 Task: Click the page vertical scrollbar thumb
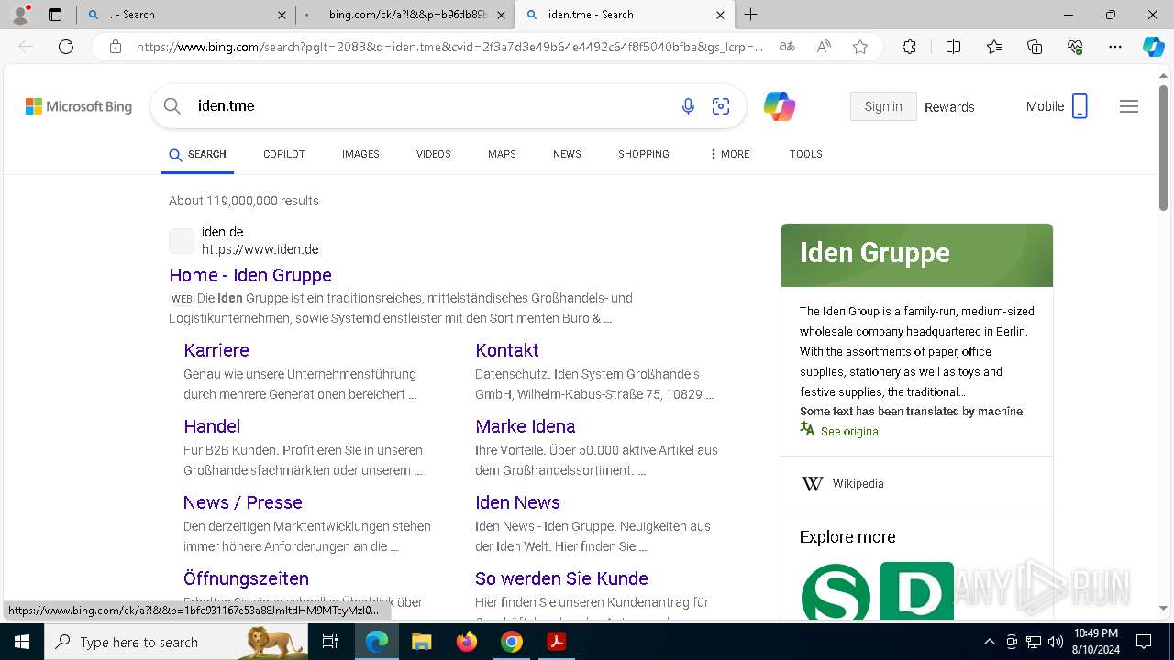point(1163,148)
